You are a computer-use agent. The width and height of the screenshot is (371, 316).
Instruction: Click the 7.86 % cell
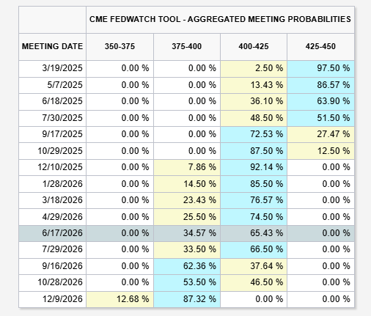tap(187, 167)
